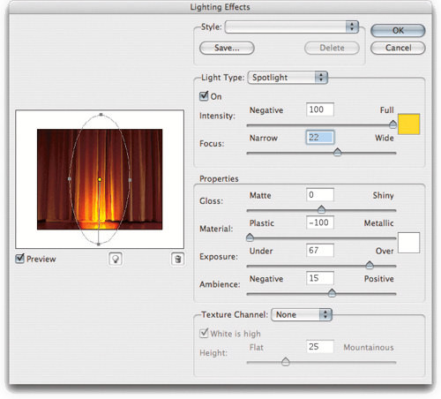Click the light bulb new-light icon
Viewport: 441px width, 399px height.
[116, 259]
